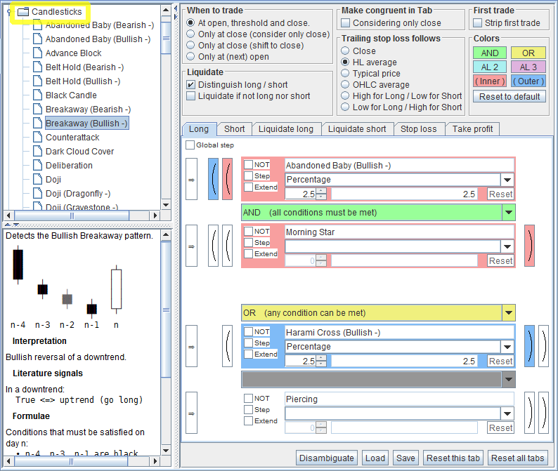Screen dimensions: 558x471
Task: Select the Long tab
Action: 199,129
